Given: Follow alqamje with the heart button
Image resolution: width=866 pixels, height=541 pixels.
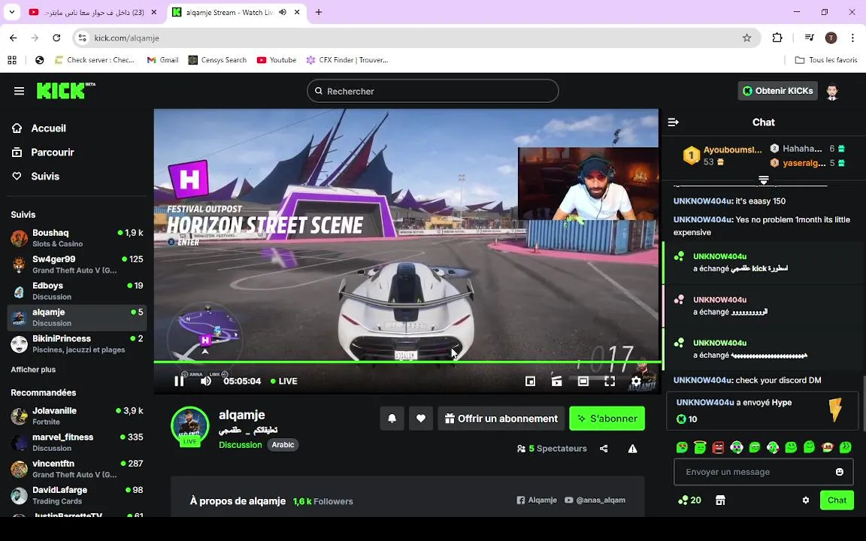Looking at the screenshot, I should point(421,419).
